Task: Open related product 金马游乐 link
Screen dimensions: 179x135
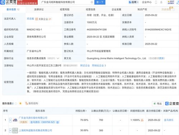Action: click(169, 120)
